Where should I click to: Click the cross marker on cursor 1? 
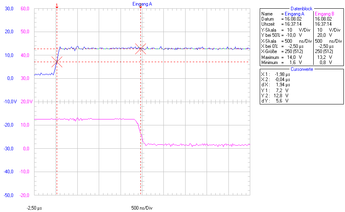pyautogui.click(x=57, y=62)
